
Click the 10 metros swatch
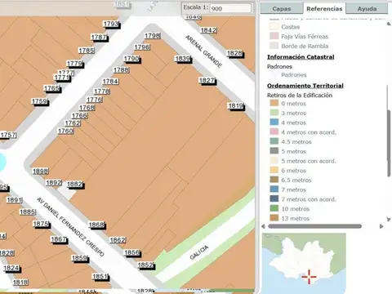(274, 209)
